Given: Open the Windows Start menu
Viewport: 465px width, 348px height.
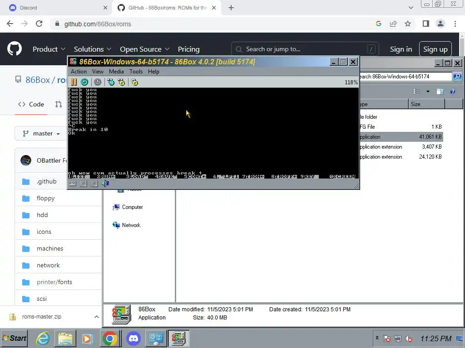Looking at the screenshot, I should click(x=14, y=338).
